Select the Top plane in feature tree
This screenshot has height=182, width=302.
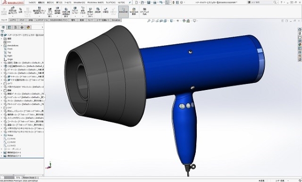[x=9, y=52]
